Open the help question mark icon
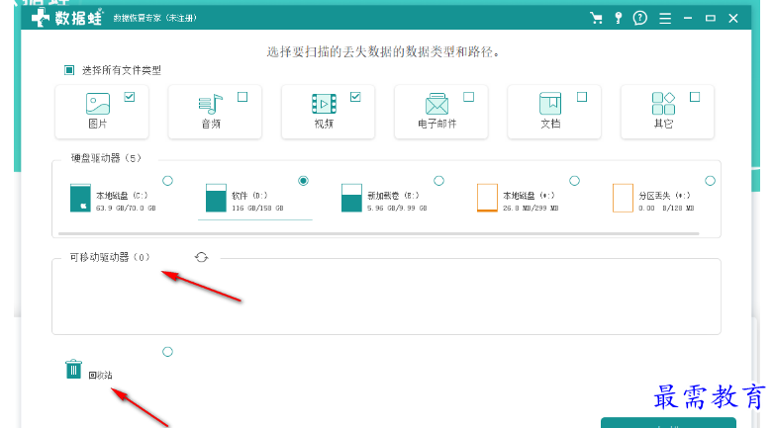Screen dimensions: 774x428 click(x=640, y=18)
